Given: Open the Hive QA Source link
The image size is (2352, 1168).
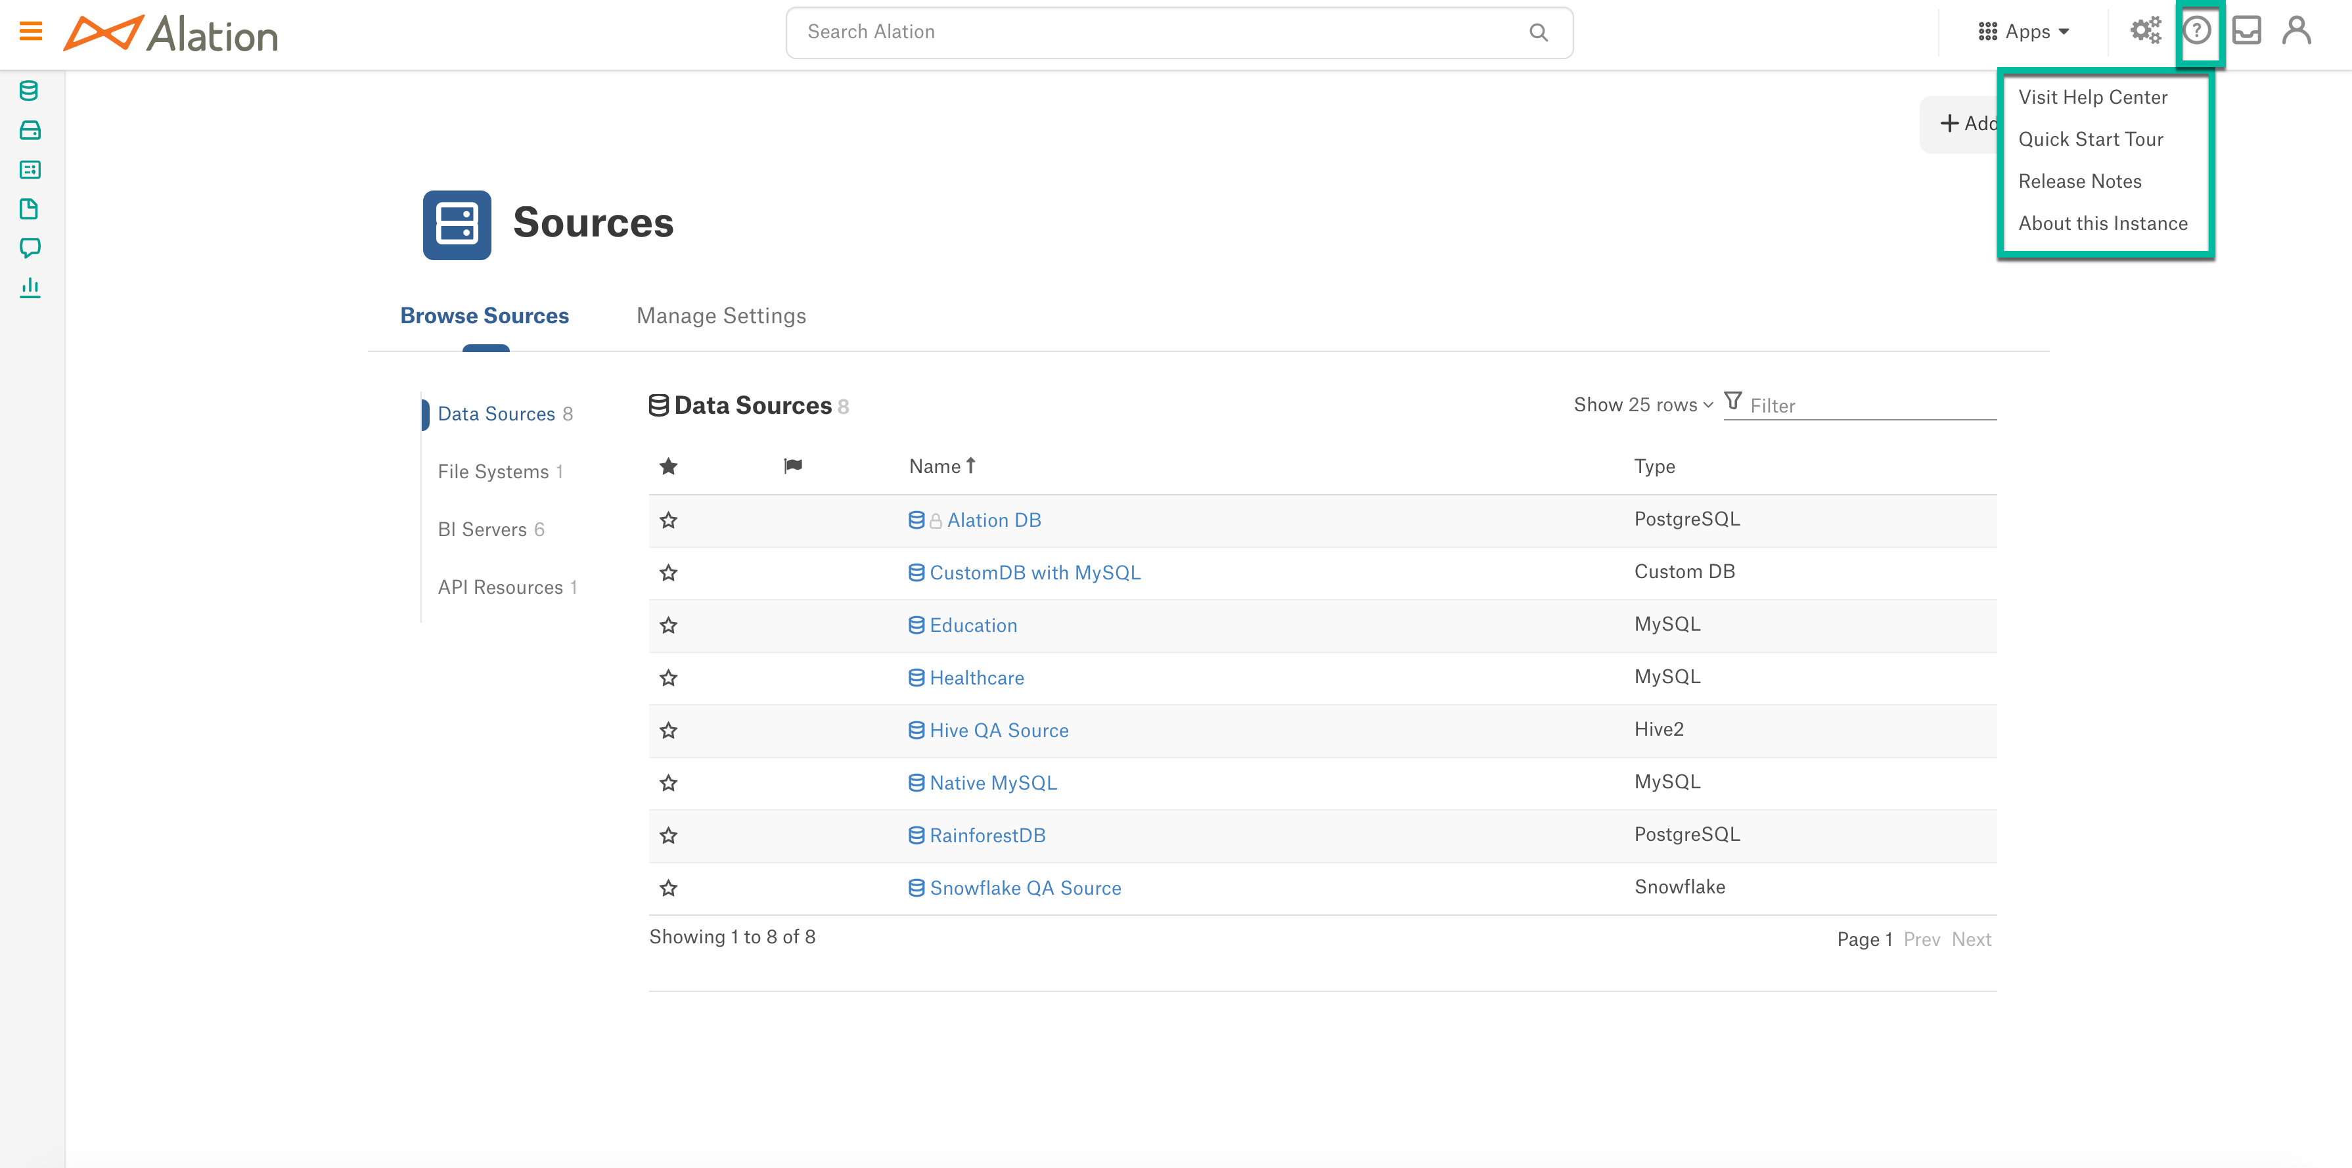Looking at the screenshot, I should click(999, 730).
